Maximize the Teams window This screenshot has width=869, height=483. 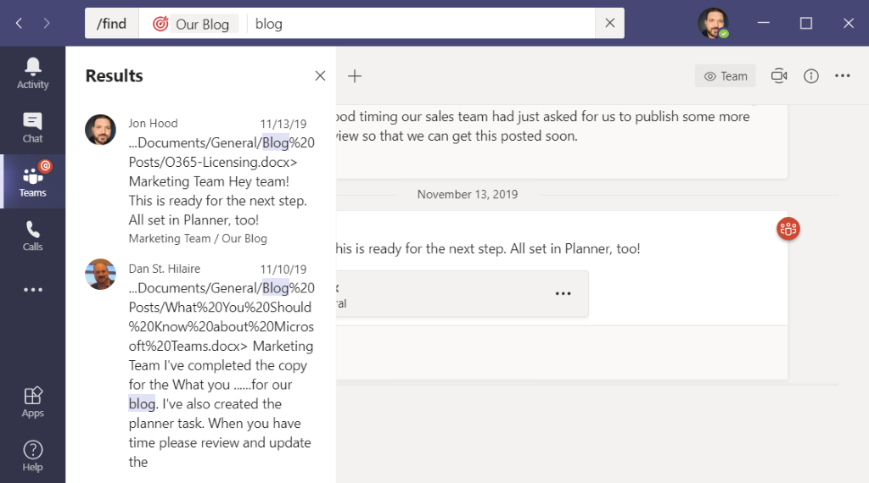(x=806, y=23)
